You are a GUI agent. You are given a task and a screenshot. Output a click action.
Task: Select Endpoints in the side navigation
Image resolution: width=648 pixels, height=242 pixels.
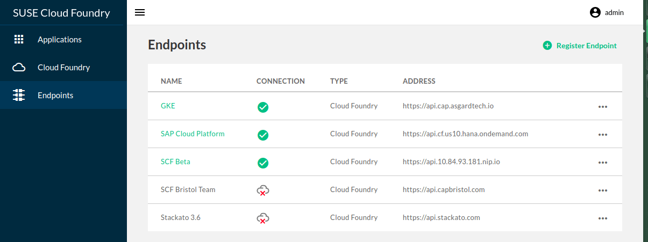(55, 96)
